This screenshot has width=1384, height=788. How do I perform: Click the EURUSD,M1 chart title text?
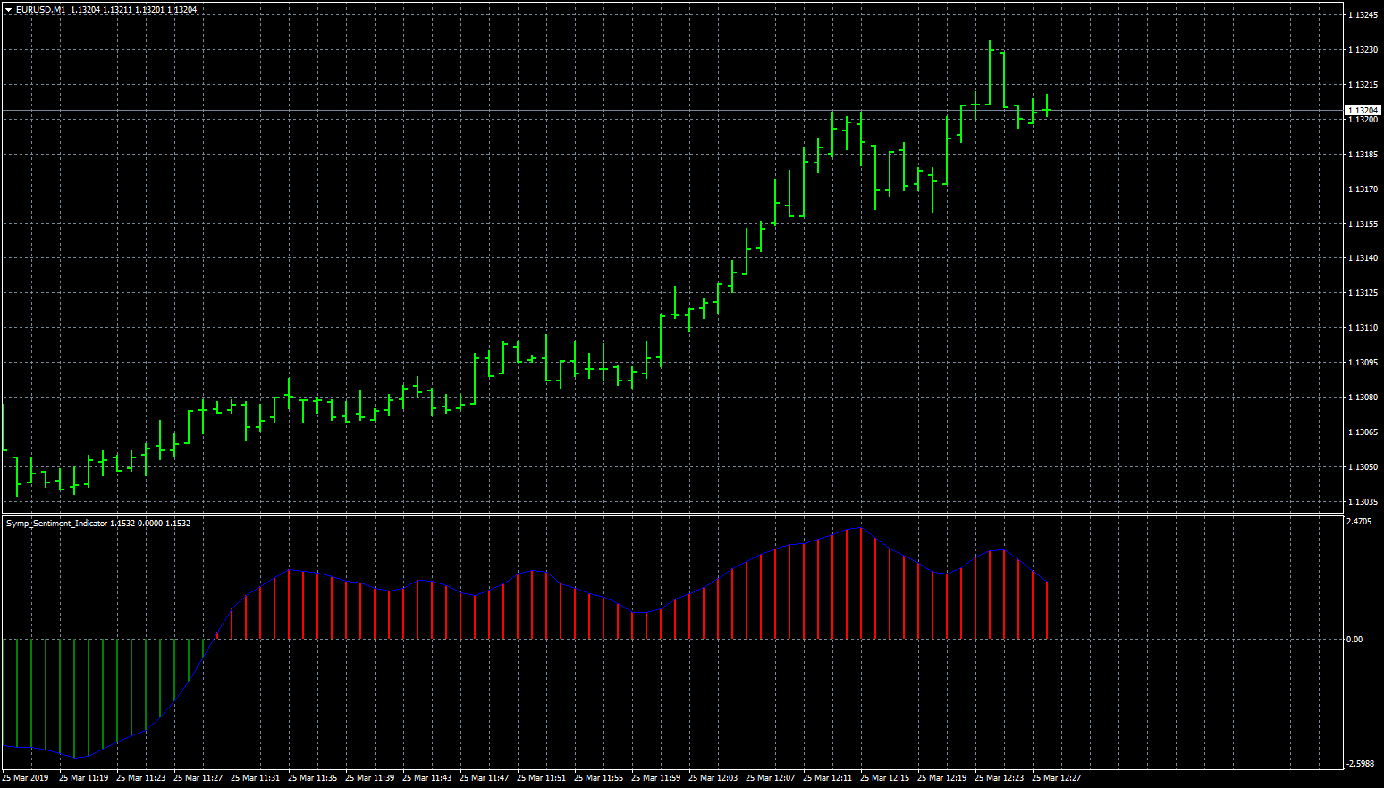click(40, 10)
